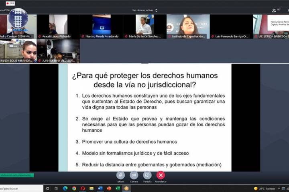Open File Explorer from the taskbar

coord(92,188)
